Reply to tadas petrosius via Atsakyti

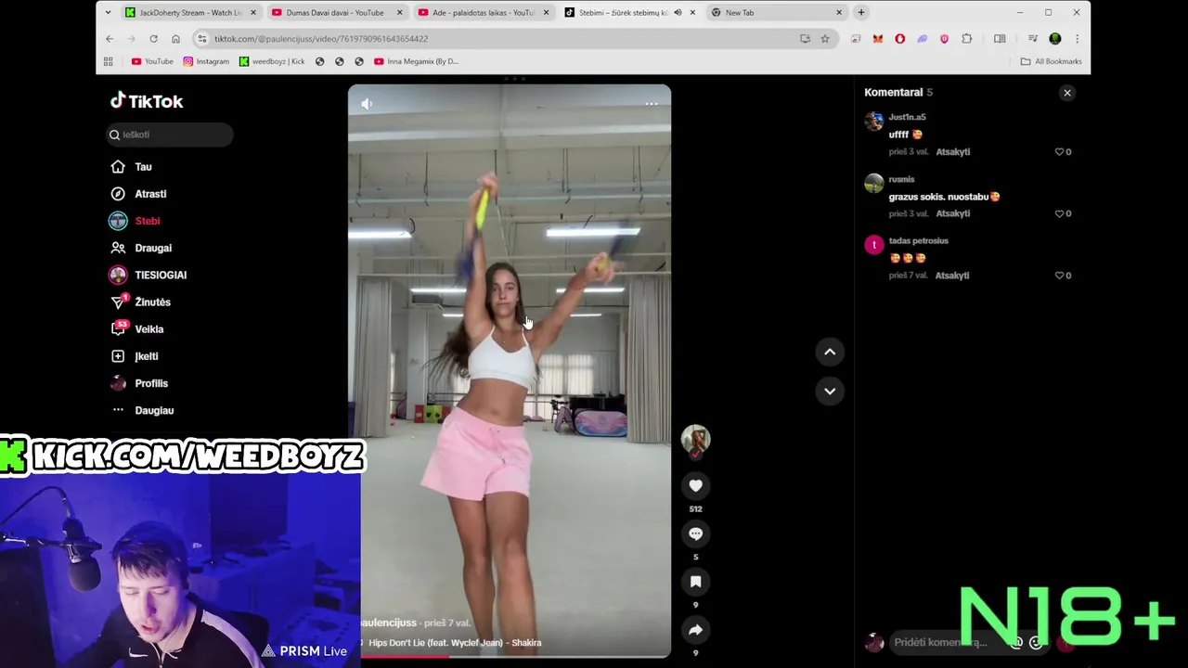pos(952,276)
